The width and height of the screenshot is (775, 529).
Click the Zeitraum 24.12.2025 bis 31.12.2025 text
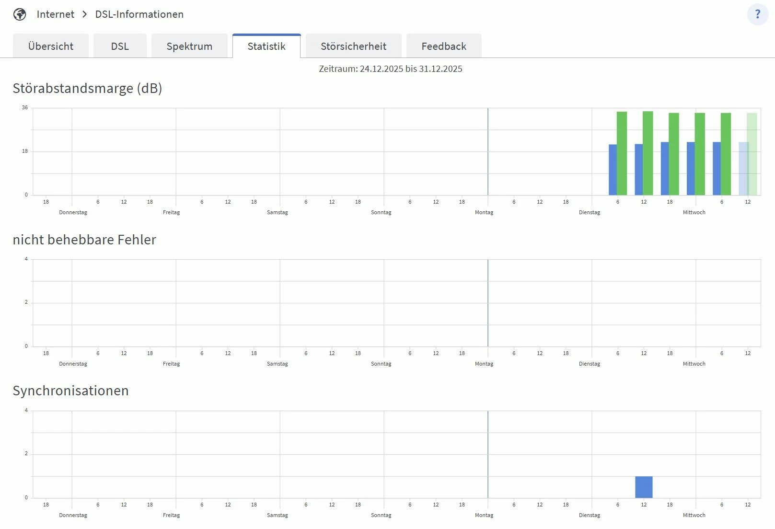tap(391, 69)
